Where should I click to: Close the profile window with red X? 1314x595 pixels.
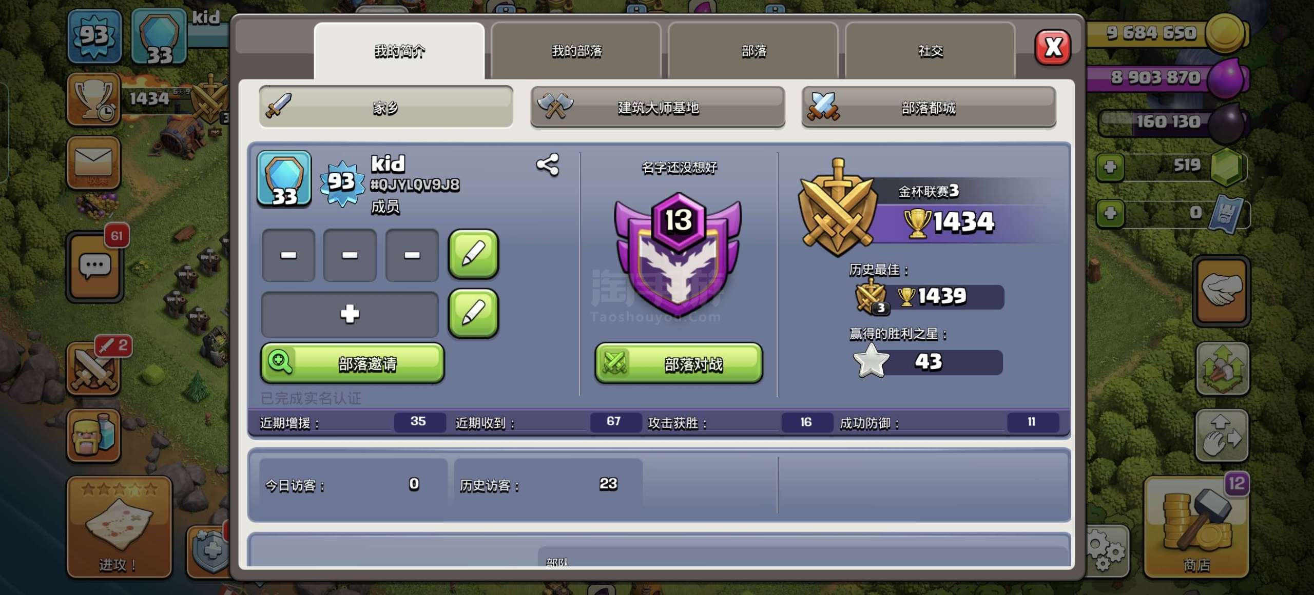pyautogui.click(x=1053, y=48)
